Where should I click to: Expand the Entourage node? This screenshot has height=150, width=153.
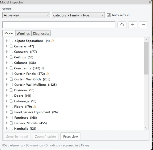click(x=7, y=101)
